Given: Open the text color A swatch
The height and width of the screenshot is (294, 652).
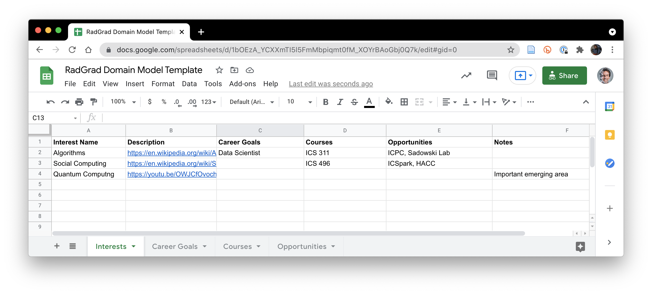Looking at the screenshot, I should [369, 102].
